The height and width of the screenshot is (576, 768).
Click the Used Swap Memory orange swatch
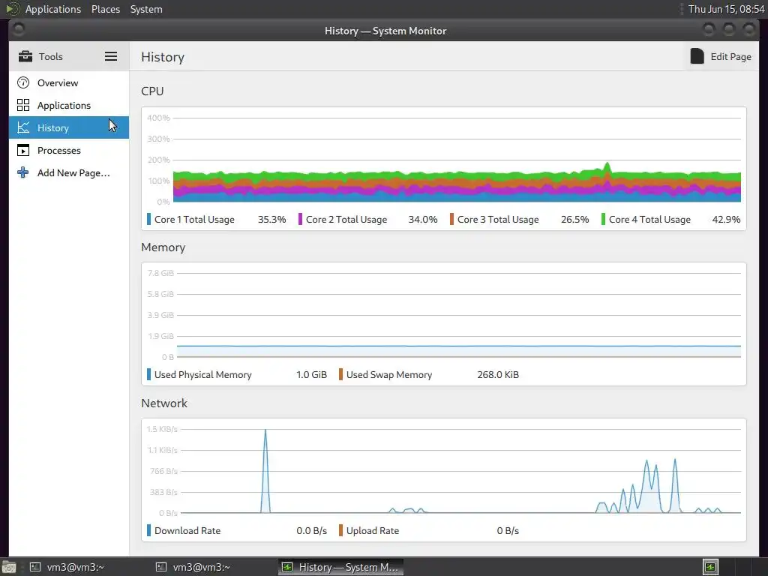click(340, 374)
